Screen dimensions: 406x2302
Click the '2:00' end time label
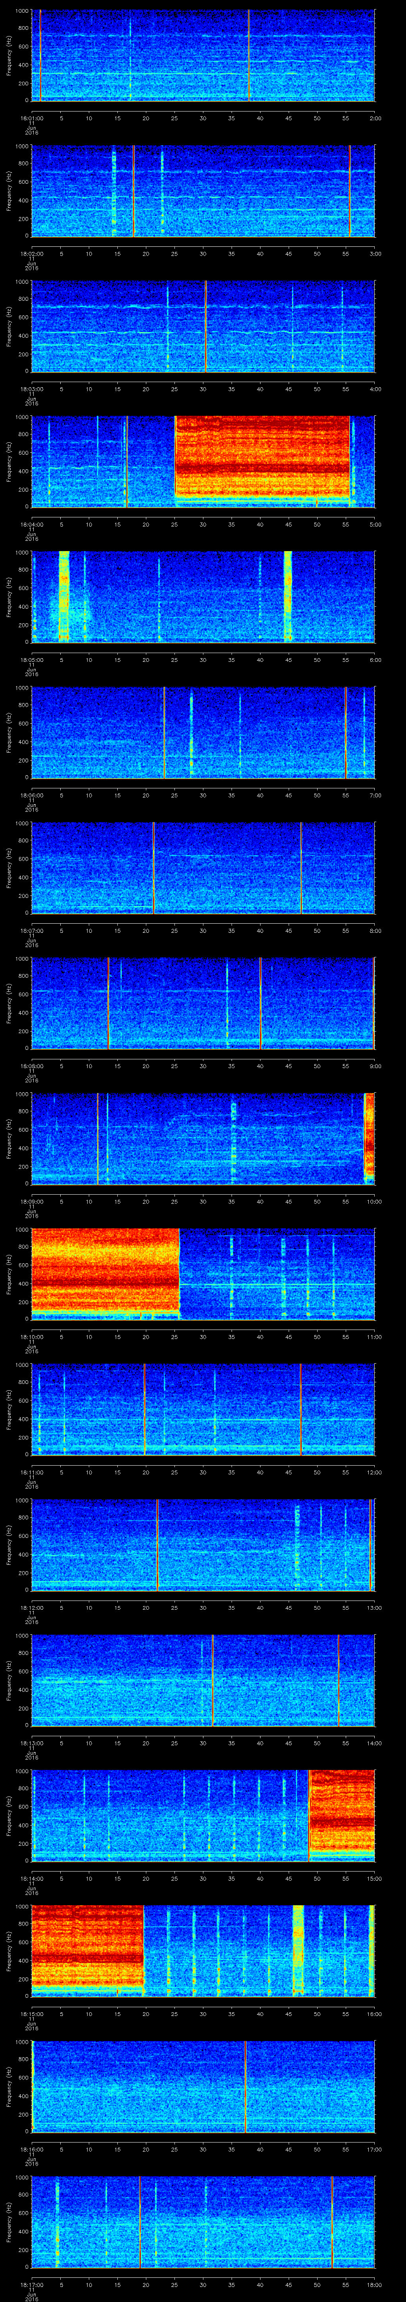coord(375,117)
